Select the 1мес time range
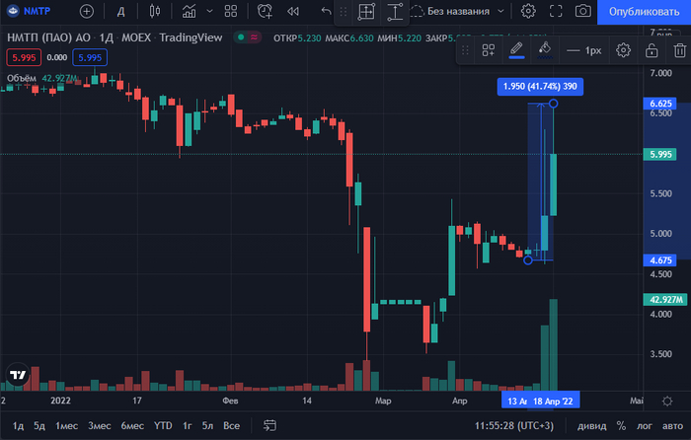This screenshot has height=440, width=691. [x=66, y=426]
